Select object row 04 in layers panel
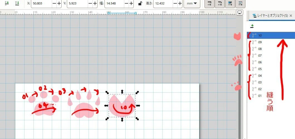 271,76
